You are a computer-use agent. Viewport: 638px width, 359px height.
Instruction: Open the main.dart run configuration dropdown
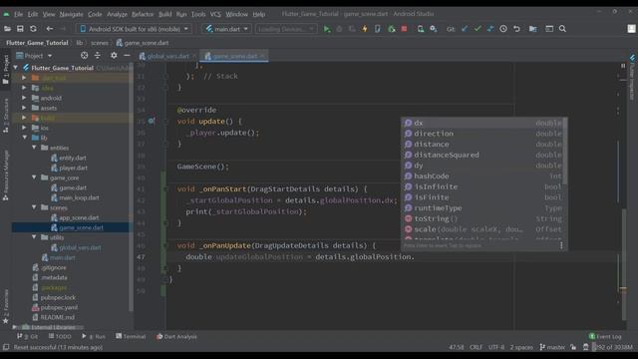coord(226,29)
